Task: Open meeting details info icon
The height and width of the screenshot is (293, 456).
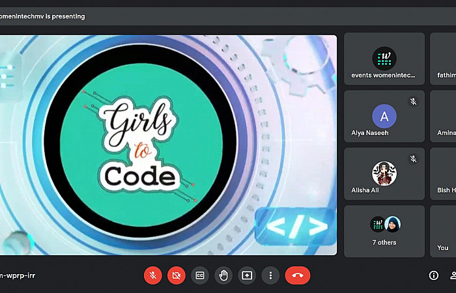Action: (x=433, y=275)
